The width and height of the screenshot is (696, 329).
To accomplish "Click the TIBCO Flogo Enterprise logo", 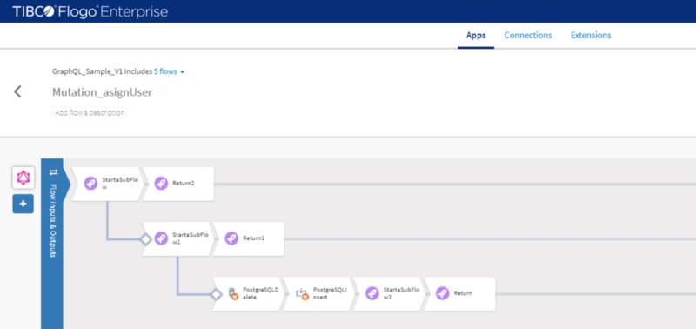I will point(90,11).
